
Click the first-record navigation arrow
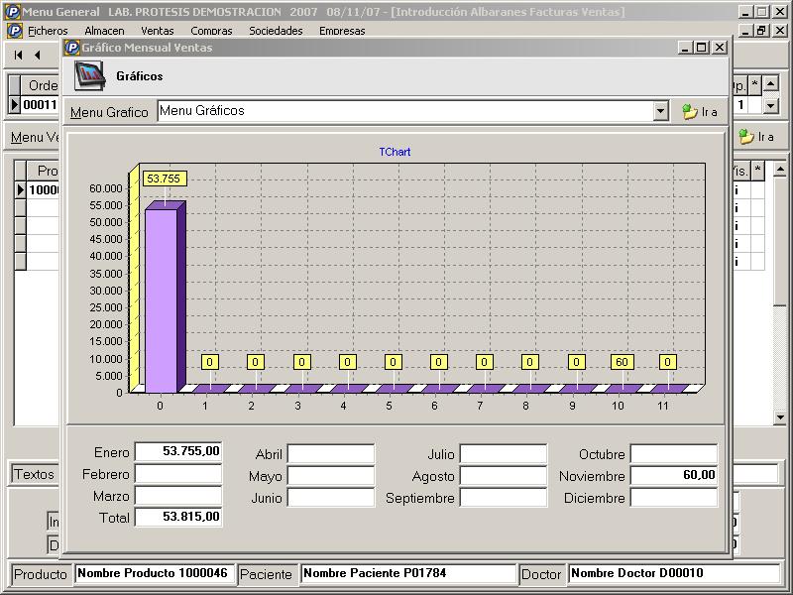tap(18, 55)
